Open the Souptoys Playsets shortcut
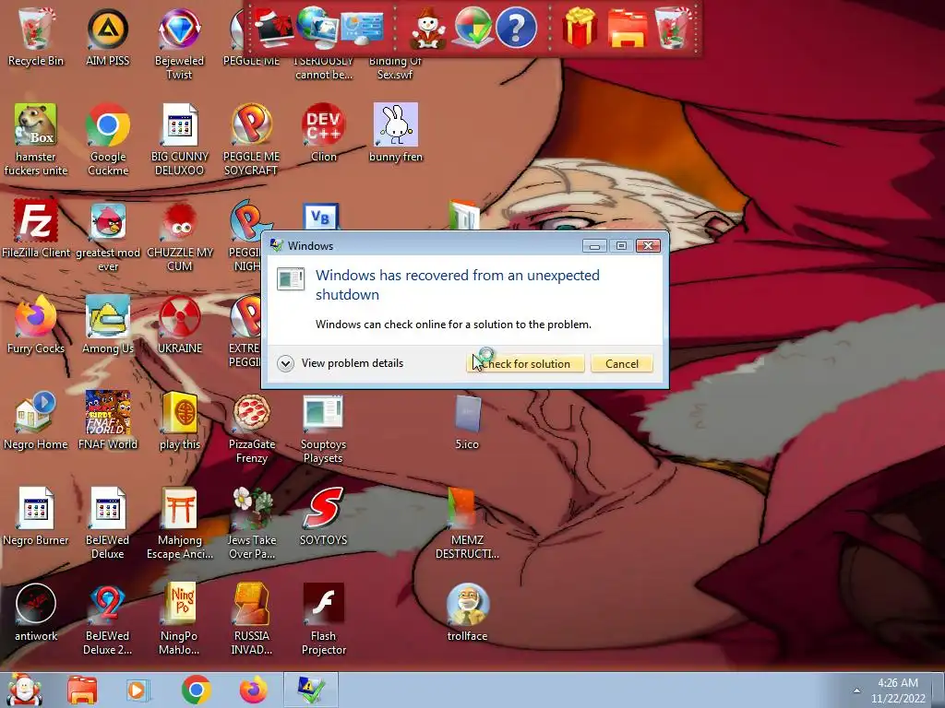Image resolution: width=945 pixels, height=708 pixels. point(323,429)
